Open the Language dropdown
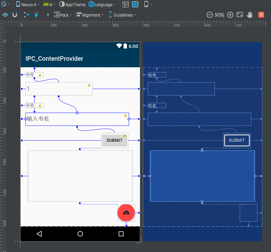The width and height of the screenshot is (271, 252). tap(102, 5)
